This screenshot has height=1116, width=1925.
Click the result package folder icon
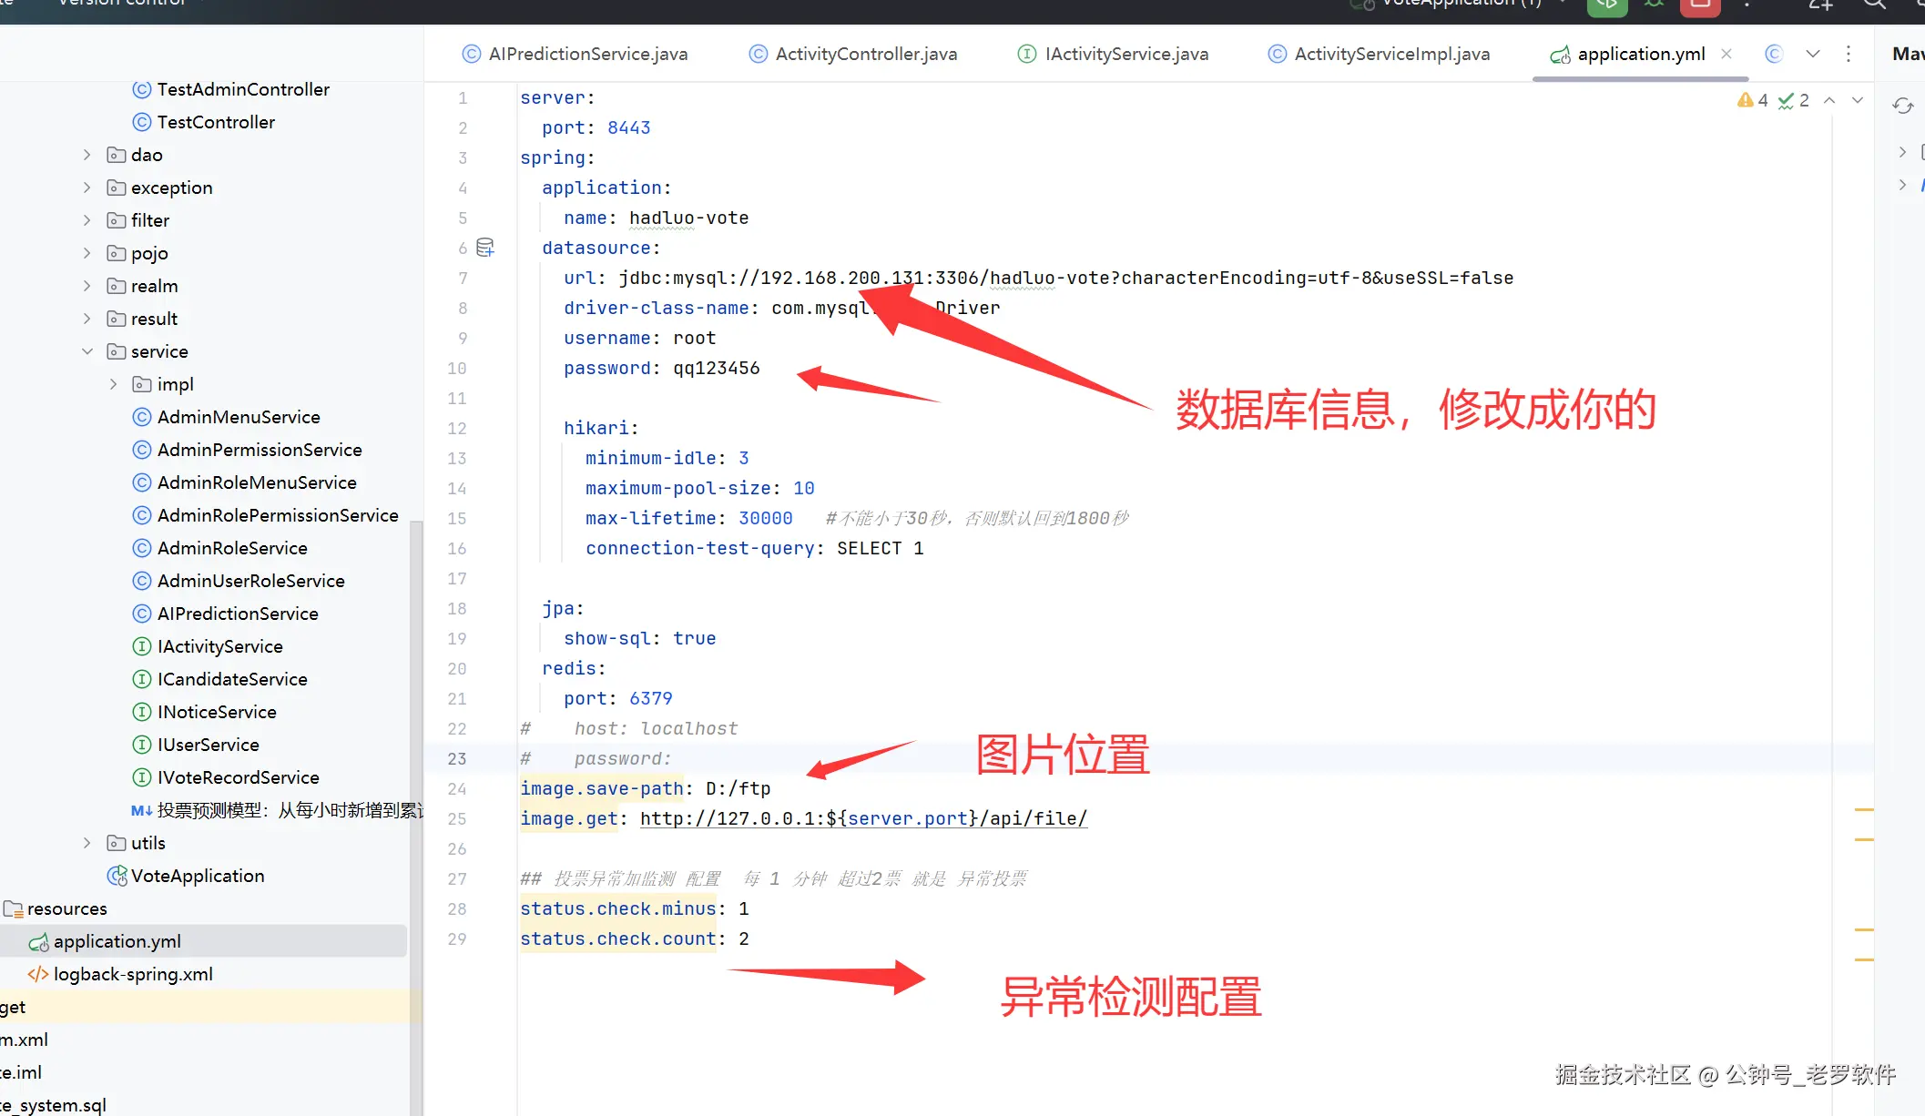coord(116,319)
